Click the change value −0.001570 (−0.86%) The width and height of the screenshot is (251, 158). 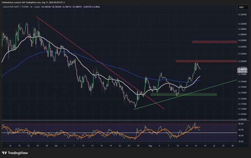click(91, 7)
